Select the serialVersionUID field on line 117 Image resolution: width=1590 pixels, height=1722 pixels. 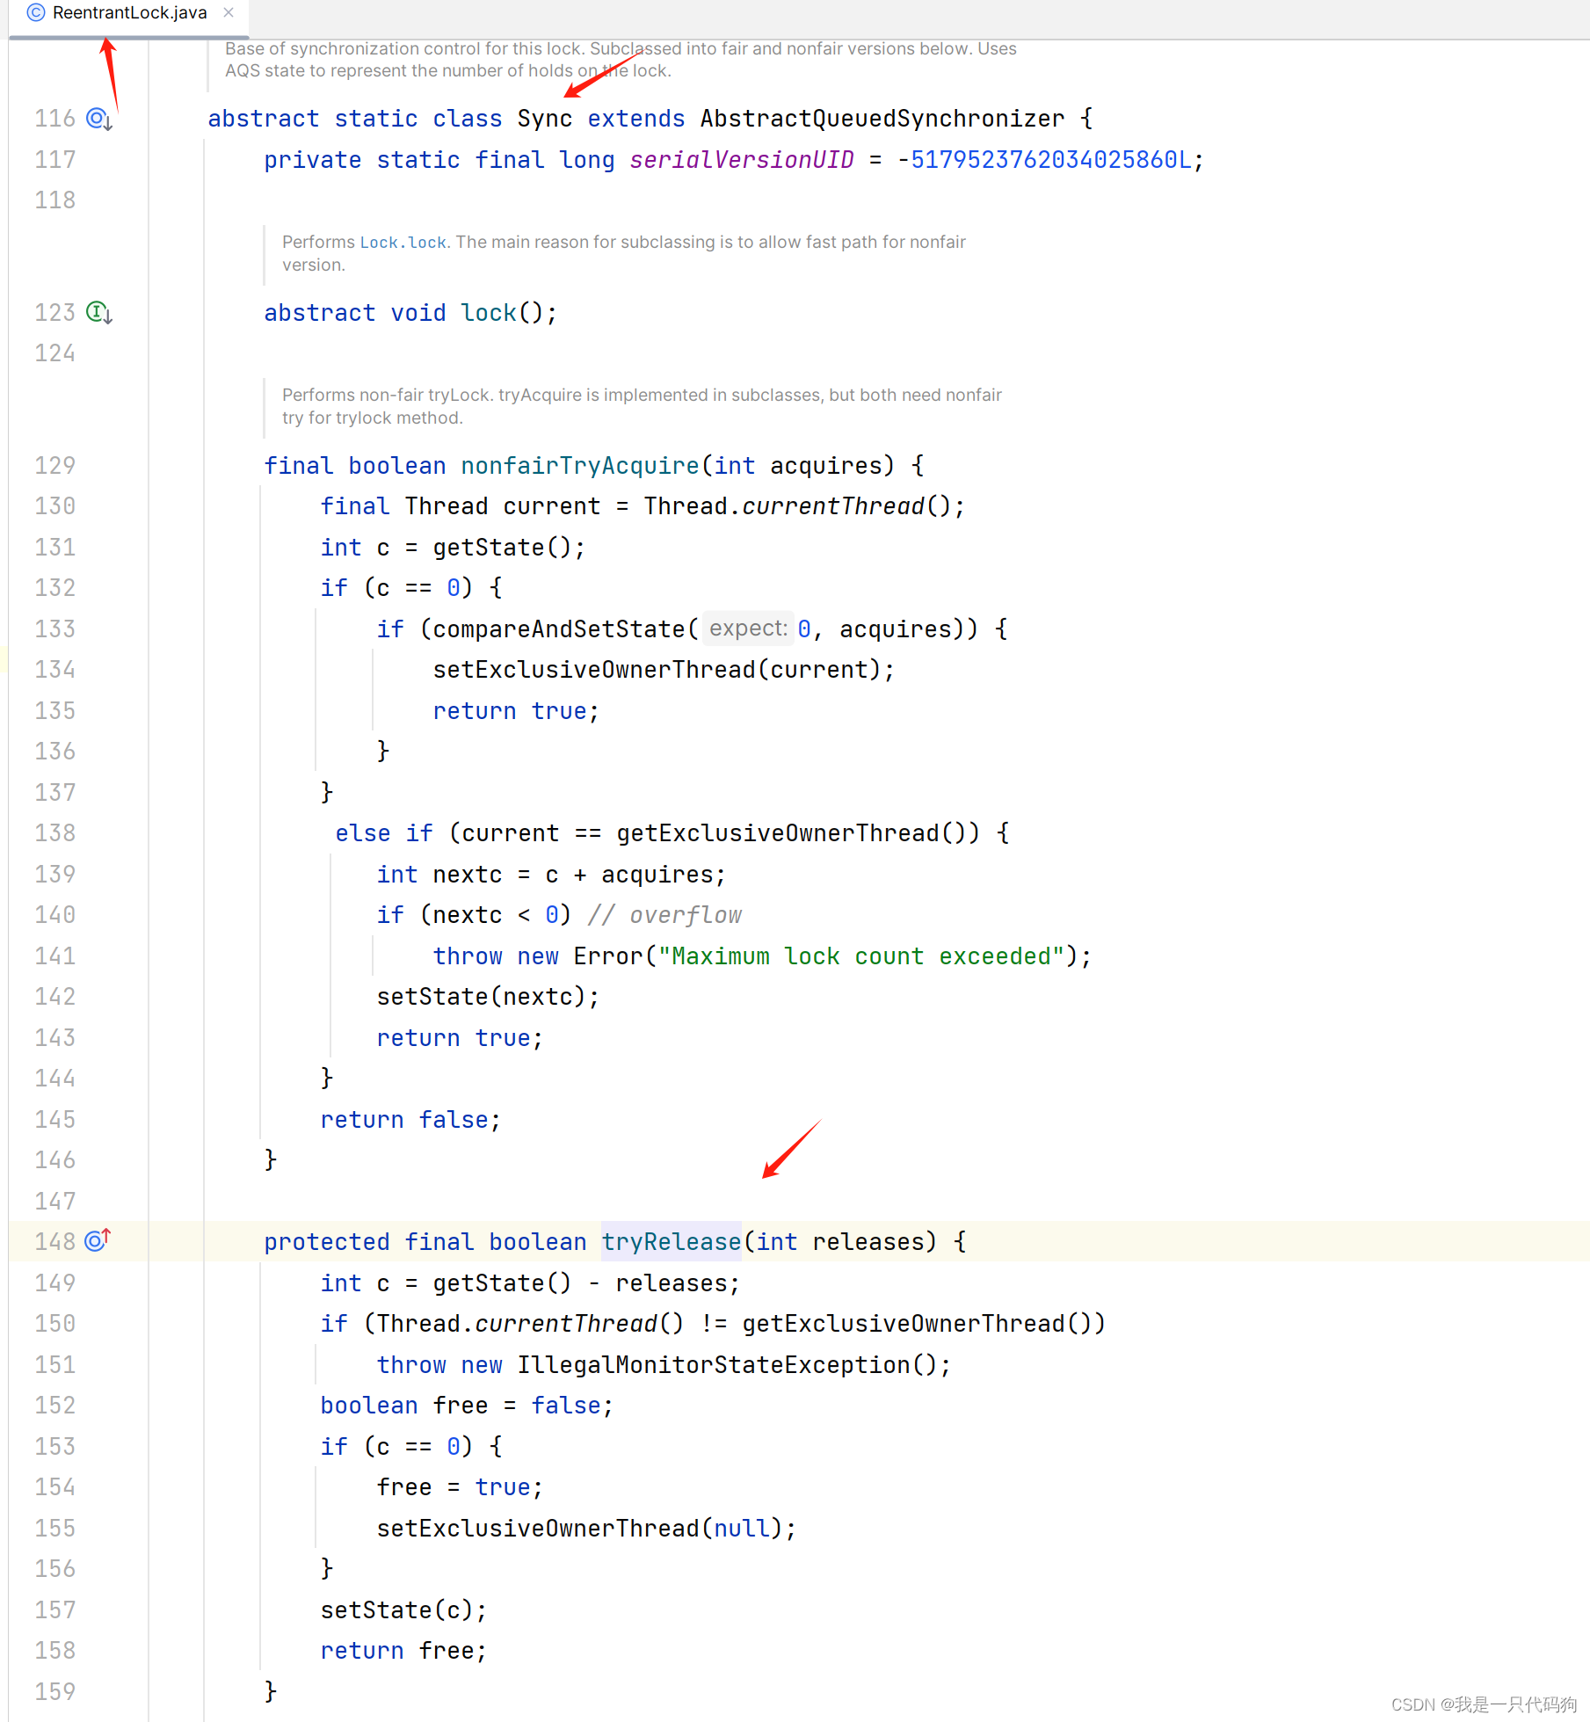(741, 159)
